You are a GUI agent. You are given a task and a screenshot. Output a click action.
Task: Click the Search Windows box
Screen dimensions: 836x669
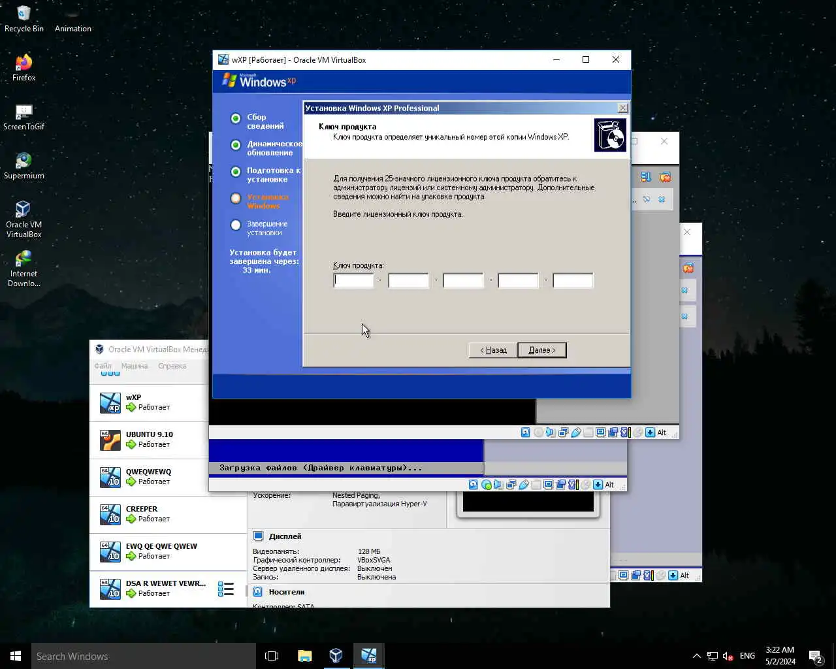(x=144, y=656)
